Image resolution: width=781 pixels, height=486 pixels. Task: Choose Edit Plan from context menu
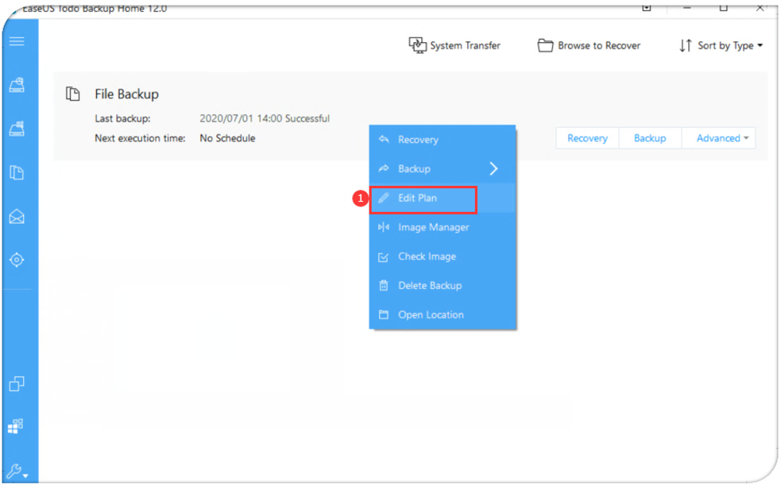point(418,198)
